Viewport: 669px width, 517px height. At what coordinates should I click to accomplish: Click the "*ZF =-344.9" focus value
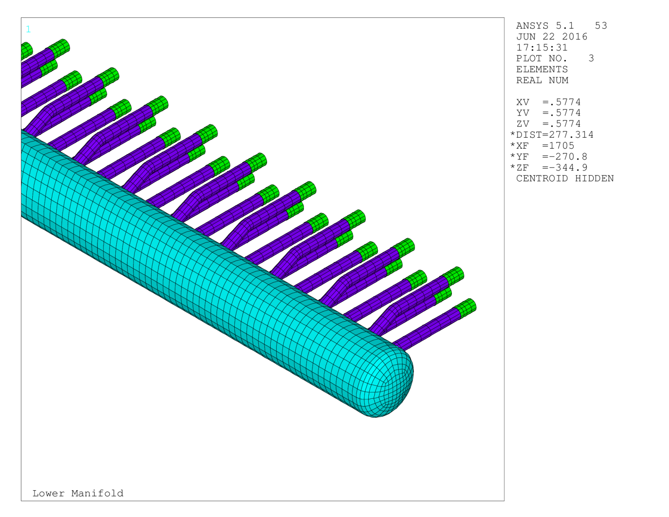tap(549, 168)
